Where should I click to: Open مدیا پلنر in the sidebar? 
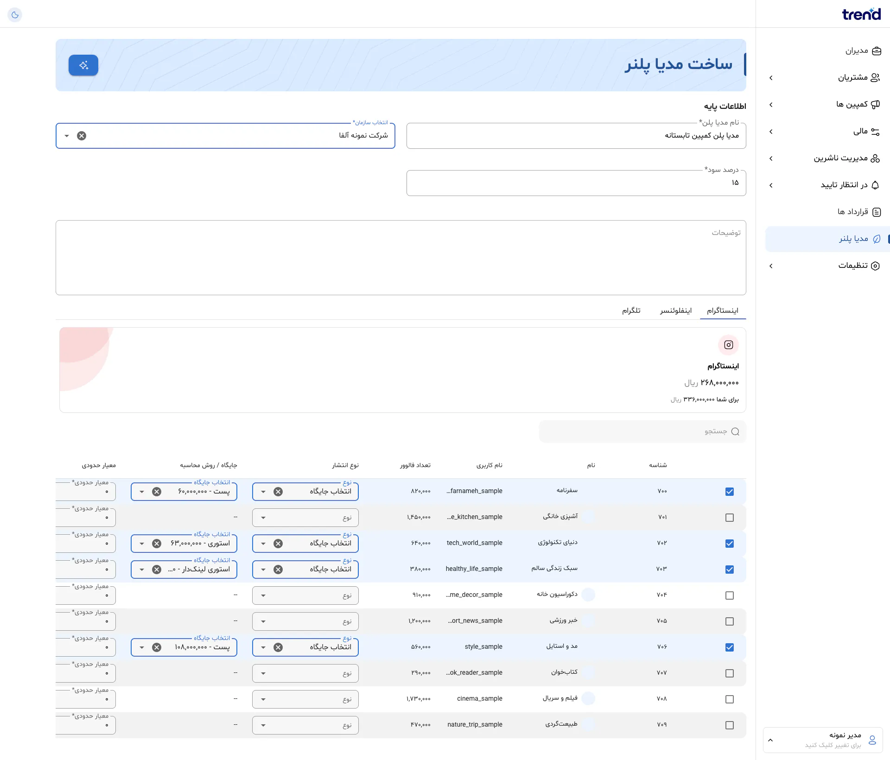[x=827, y=239]
